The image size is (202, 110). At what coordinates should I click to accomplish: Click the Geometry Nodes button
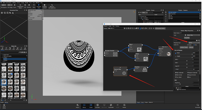(x=160, y=28)
